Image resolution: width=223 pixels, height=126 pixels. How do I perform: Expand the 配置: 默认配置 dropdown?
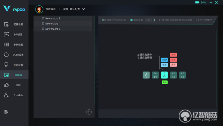click(x=84, y=9)
